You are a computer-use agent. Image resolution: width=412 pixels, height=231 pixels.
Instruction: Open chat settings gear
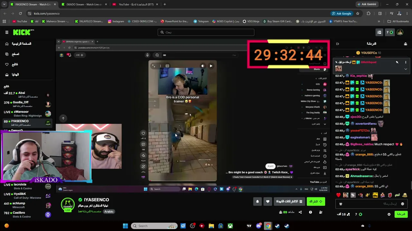tap(389, 214)
